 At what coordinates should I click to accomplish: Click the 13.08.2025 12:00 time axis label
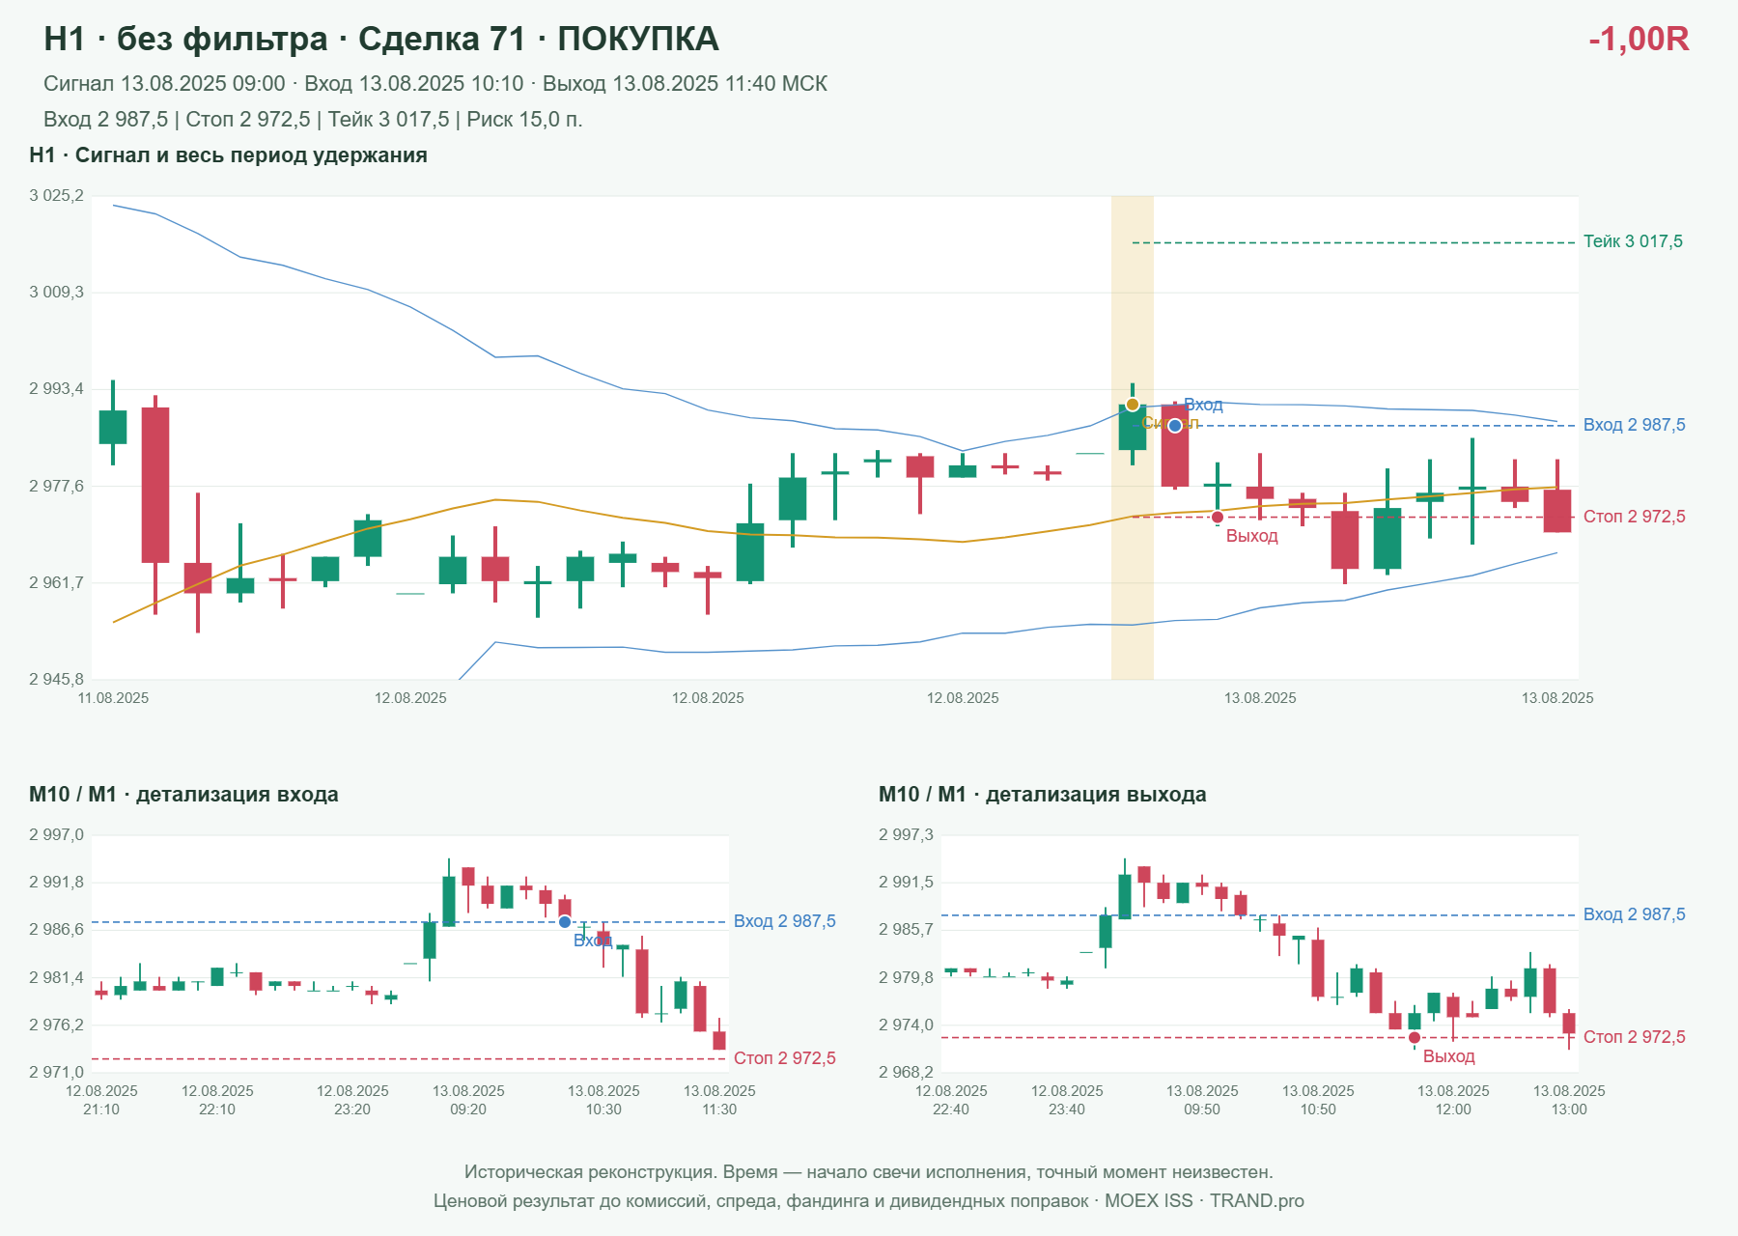[x=1453, y=1100]
